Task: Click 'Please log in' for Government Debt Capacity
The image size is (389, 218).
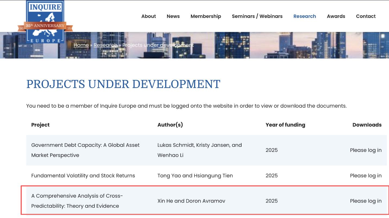Action: point(366,150)
